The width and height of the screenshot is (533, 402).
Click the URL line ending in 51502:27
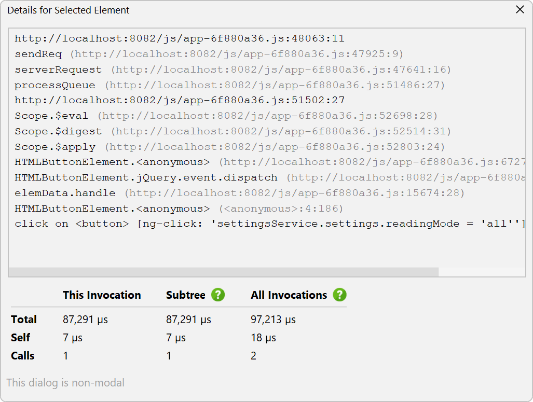click(x=179, y=100)
